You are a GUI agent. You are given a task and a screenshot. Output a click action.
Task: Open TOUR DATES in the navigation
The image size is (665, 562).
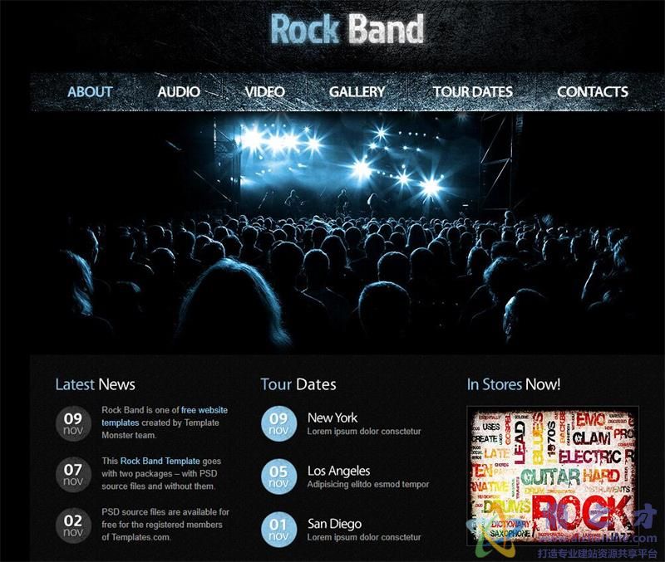(x=472, y=91)
